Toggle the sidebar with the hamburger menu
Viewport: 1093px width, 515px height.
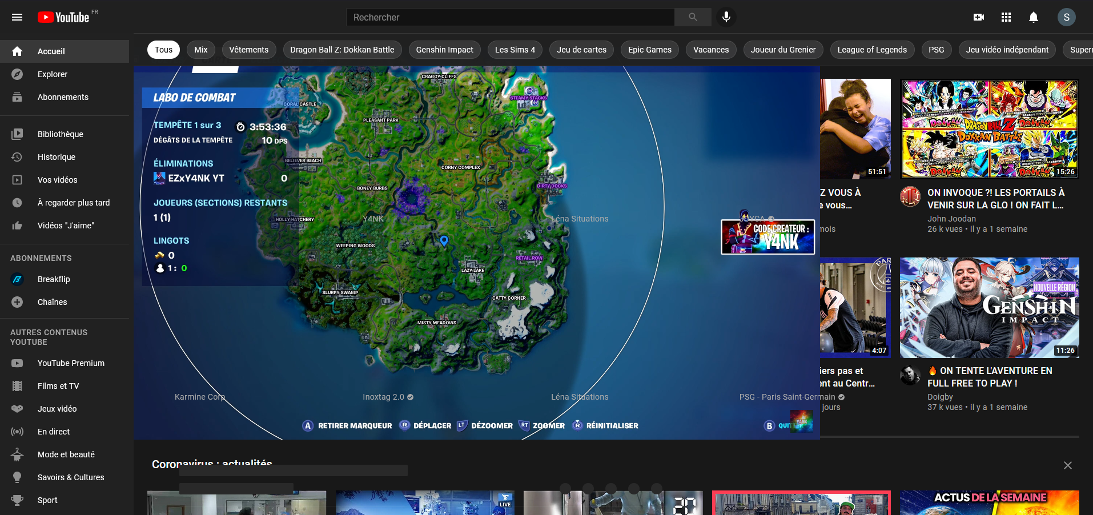17,17
